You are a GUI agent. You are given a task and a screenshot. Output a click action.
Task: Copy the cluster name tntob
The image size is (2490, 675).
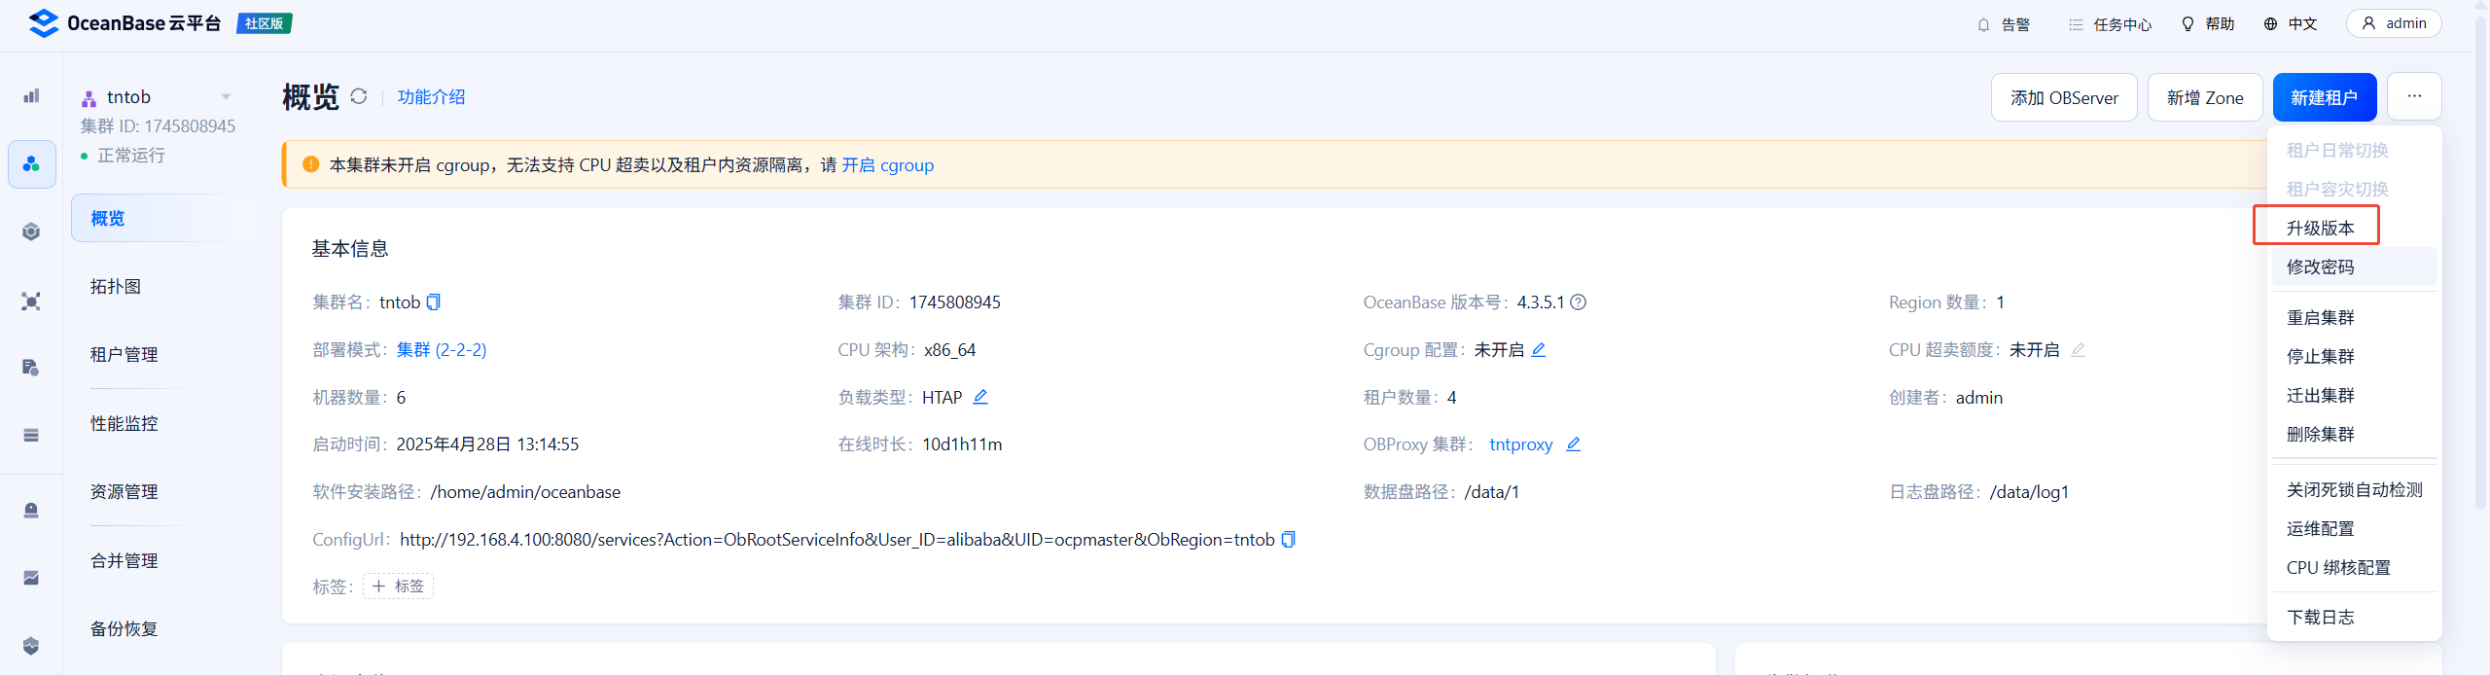click(x=434, y=302)
